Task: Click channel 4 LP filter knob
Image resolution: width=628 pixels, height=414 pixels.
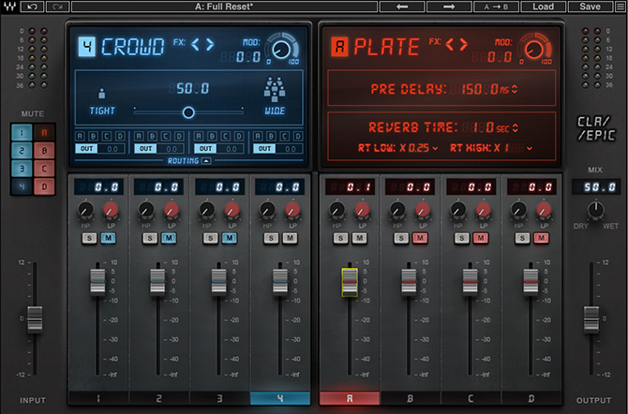Action: (x=292, y=210)
